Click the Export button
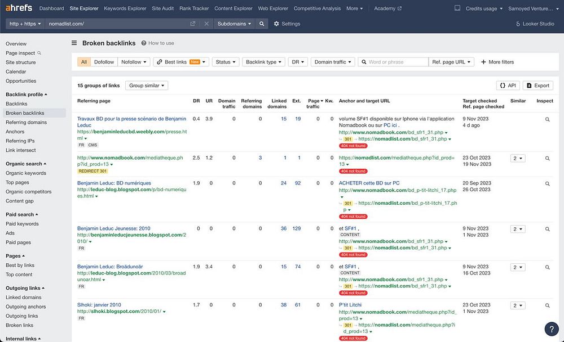564x342 pixels. point(537,85)
